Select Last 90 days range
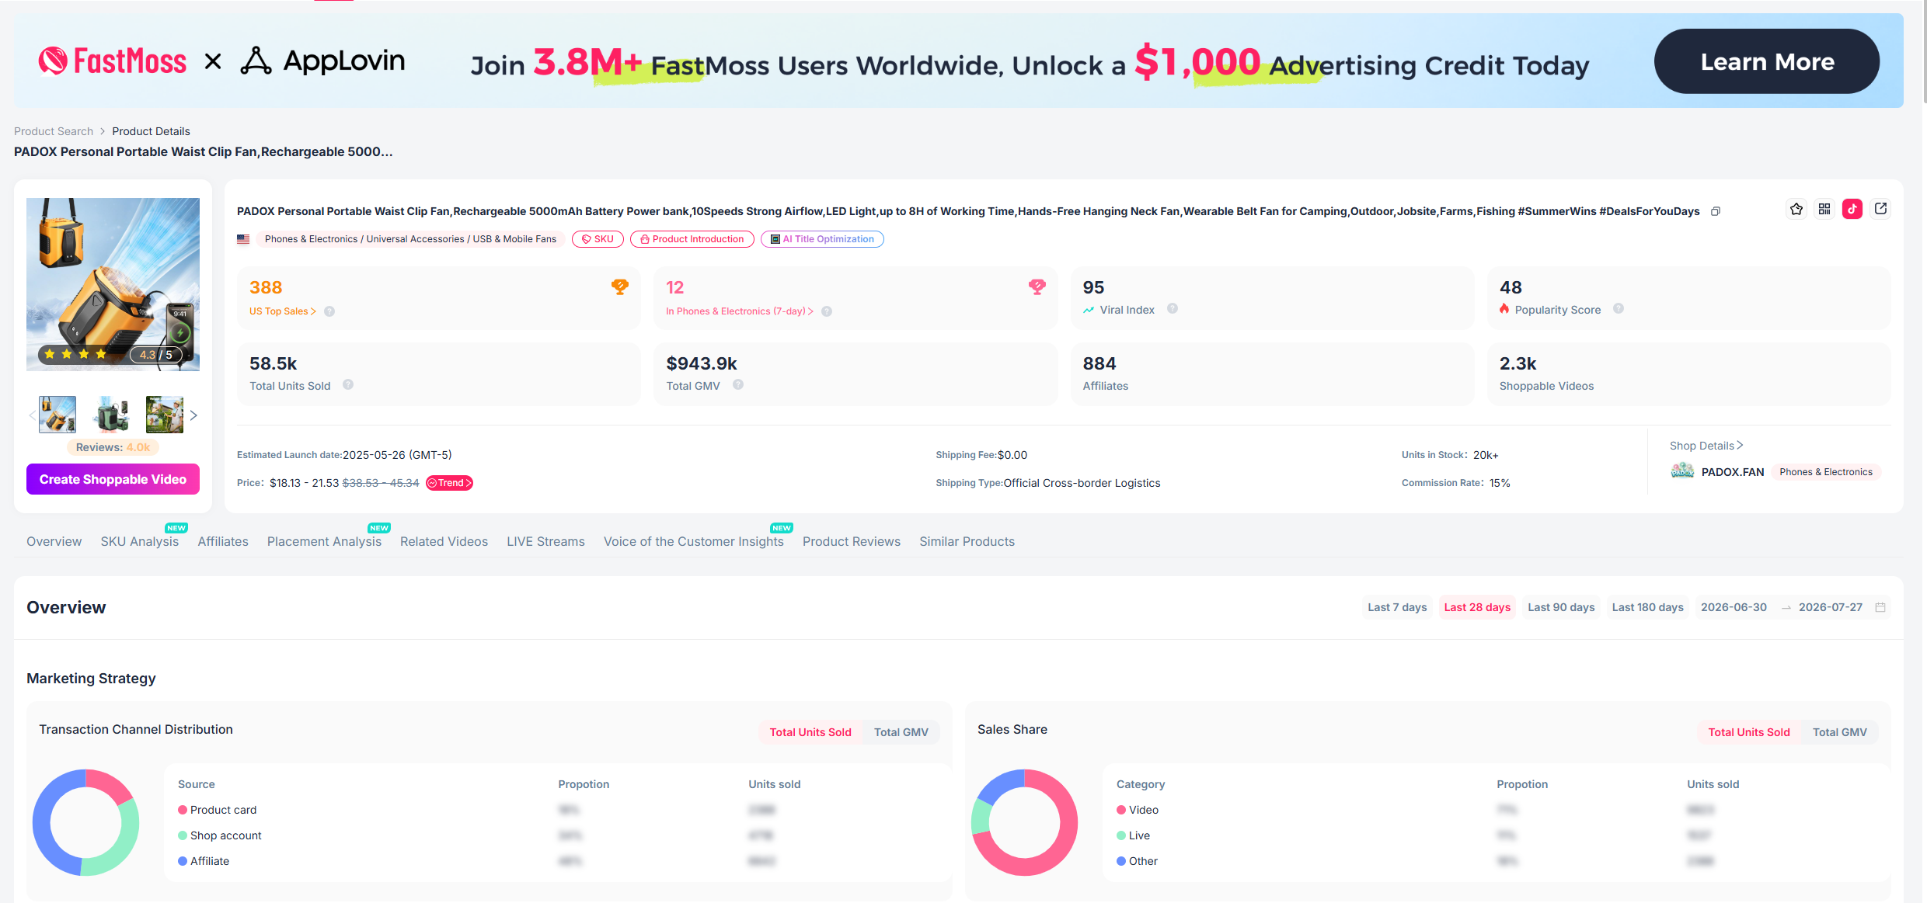Viewport: 1927px width, 903px height. coord(1561,607)
